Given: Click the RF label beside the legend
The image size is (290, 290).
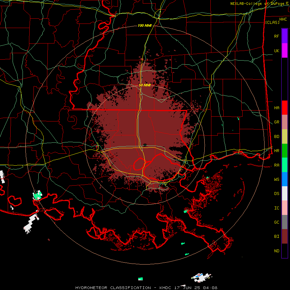Looking at the screenshot, I should click(276, 36).
